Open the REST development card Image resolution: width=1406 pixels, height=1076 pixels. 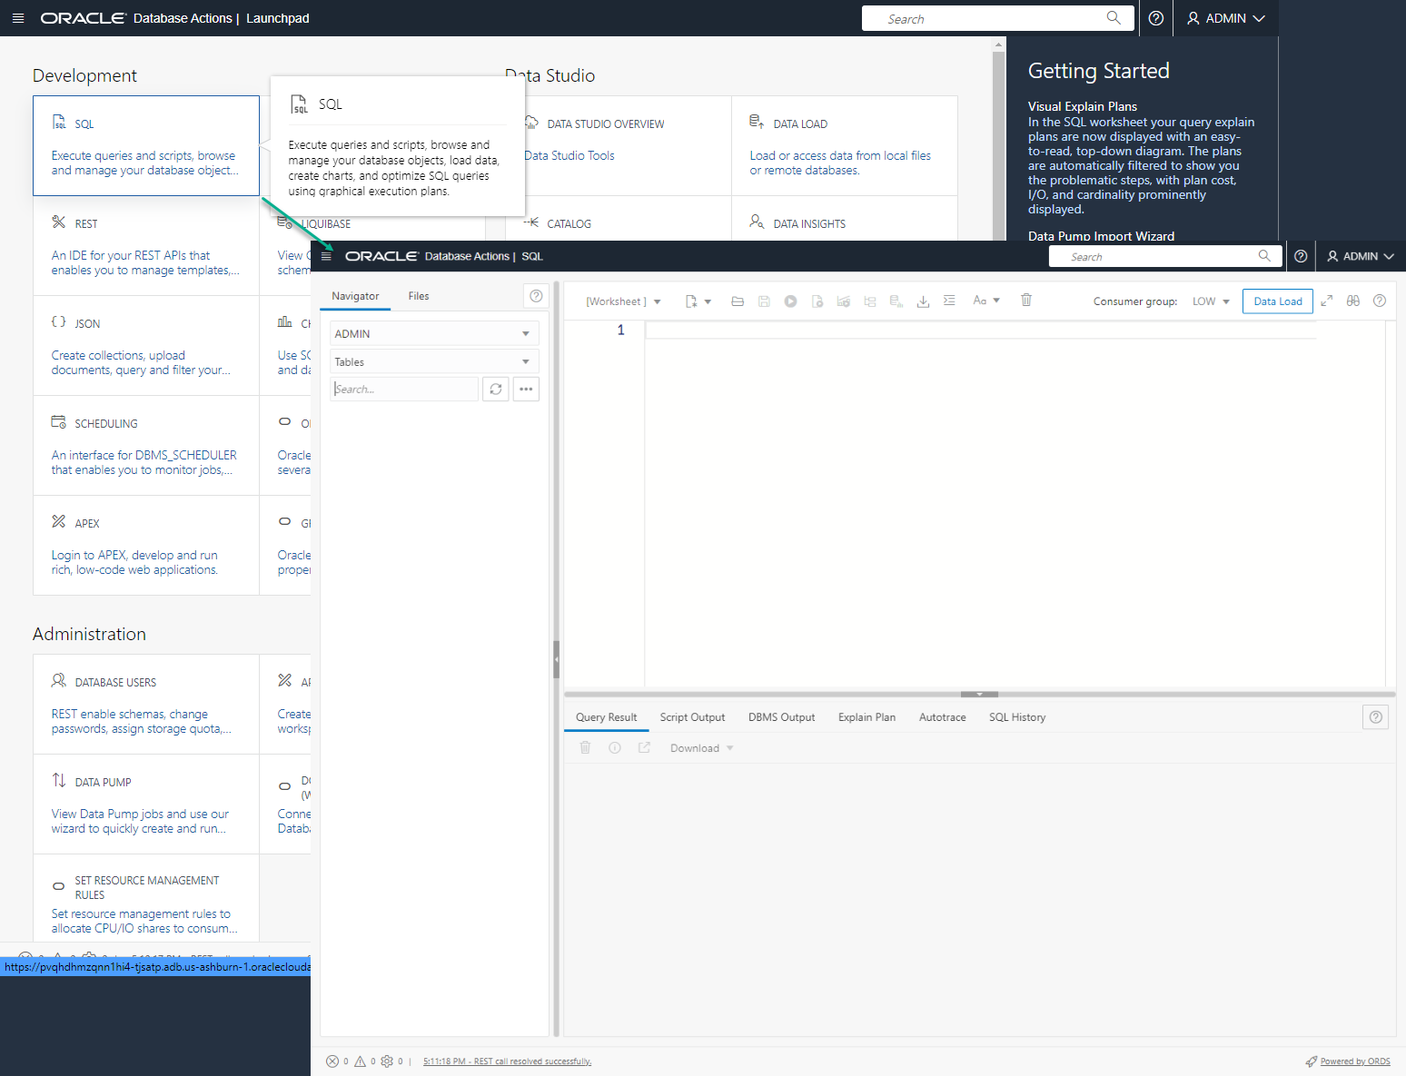pos(146,245)
